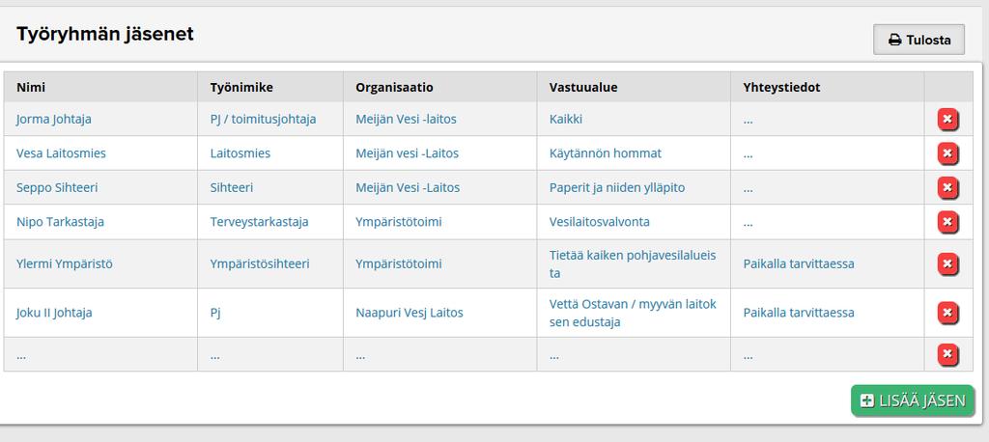Open contact details placeholder for Nipo Tarkastaja
The image size is (989, 442).
(749, 222)
